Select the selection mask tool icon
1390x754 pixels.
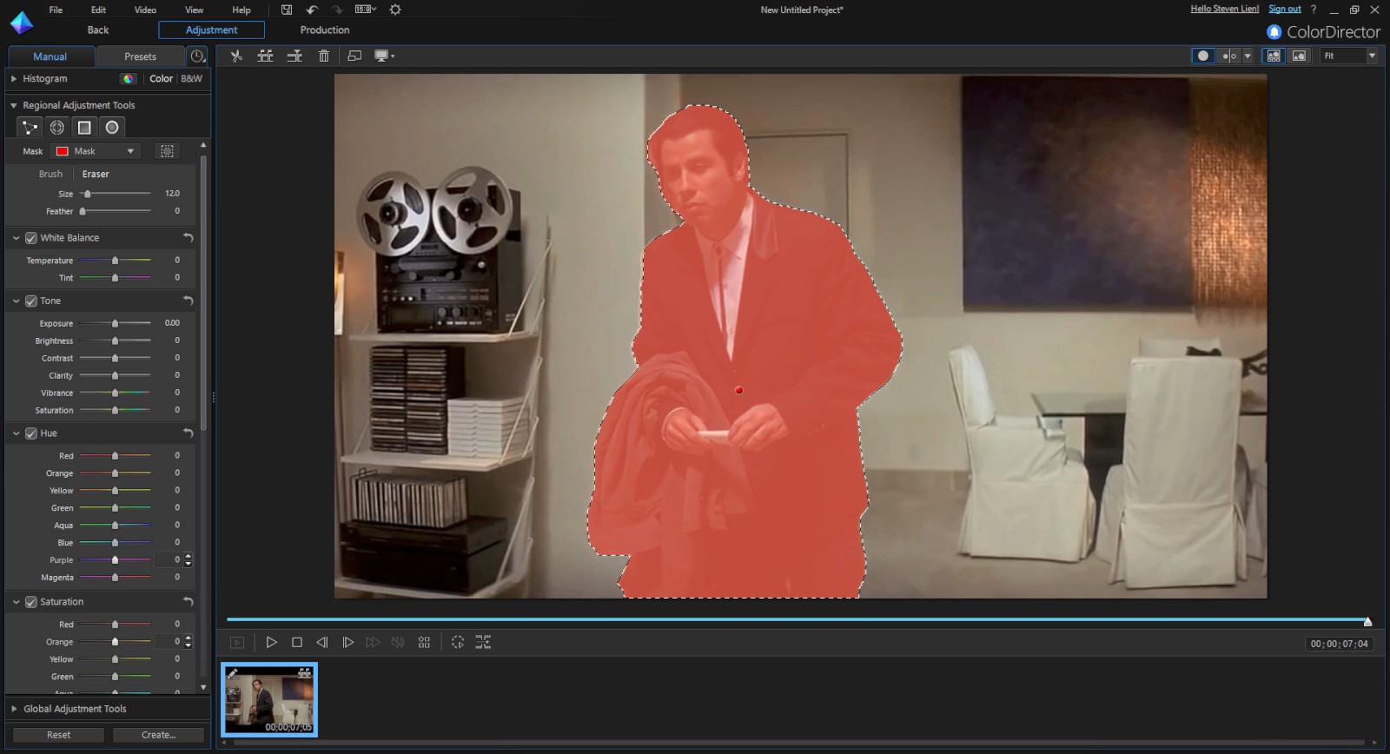30,128
